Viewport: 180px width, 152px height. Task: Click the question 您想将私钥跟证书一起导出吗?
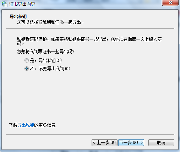(45, 51)
